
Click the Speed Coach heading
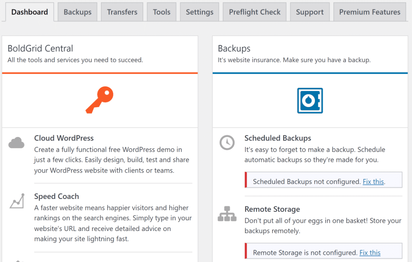pyautogui.click(x=56, y=196)
